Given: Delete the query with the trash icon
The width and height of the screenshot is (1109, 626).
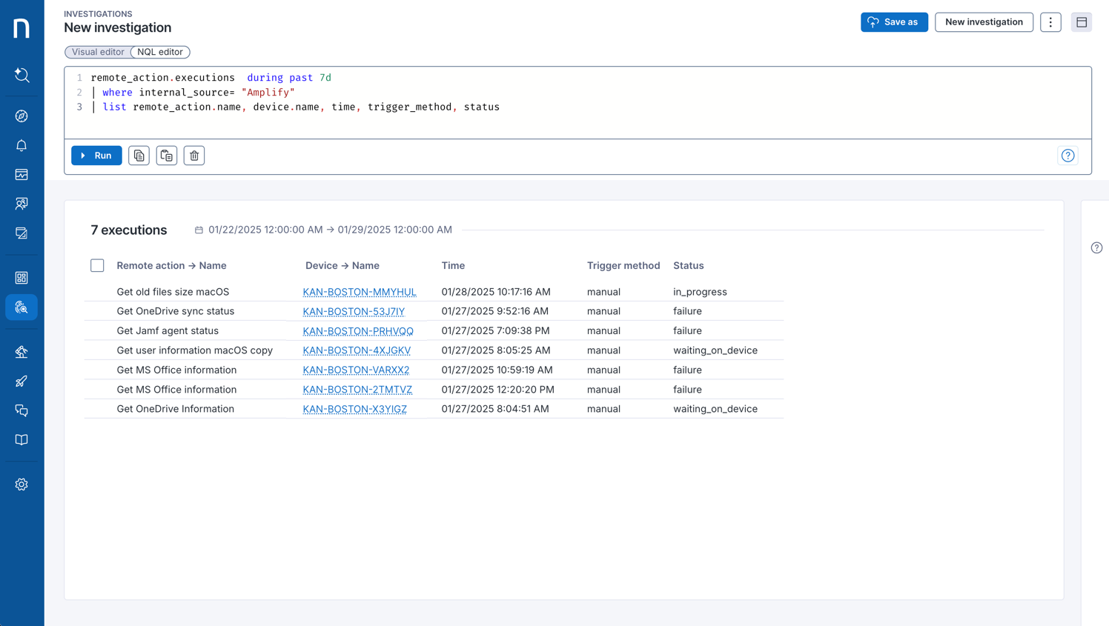Looking at the screenshot, I should pyautogui.click(x=193, y=155).
